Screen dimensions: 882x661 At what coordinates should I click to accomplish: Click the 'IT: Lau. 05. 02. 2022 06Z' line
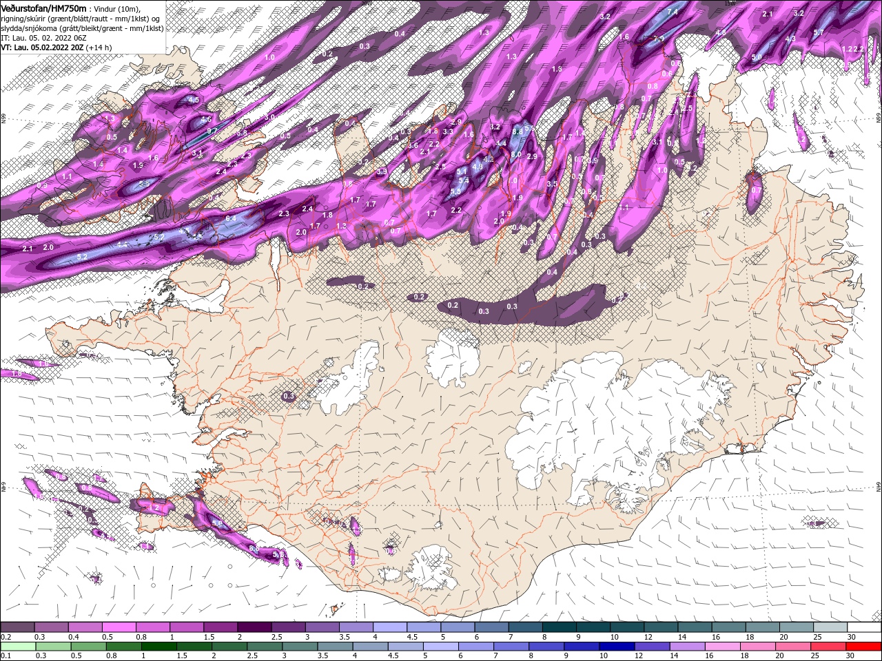43,38
